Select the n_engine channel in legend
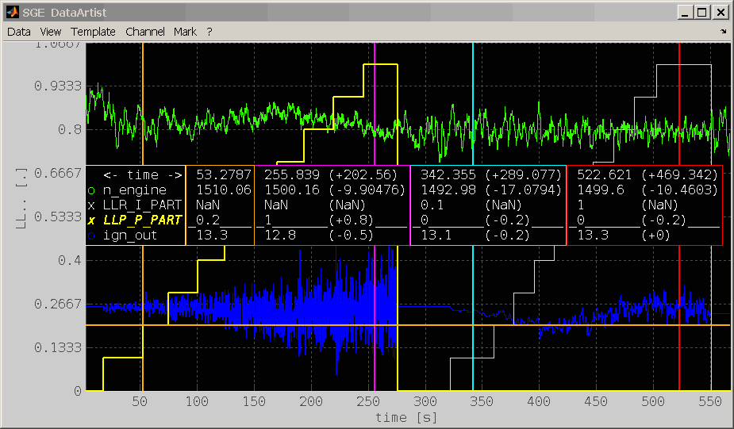 [134, 190]
